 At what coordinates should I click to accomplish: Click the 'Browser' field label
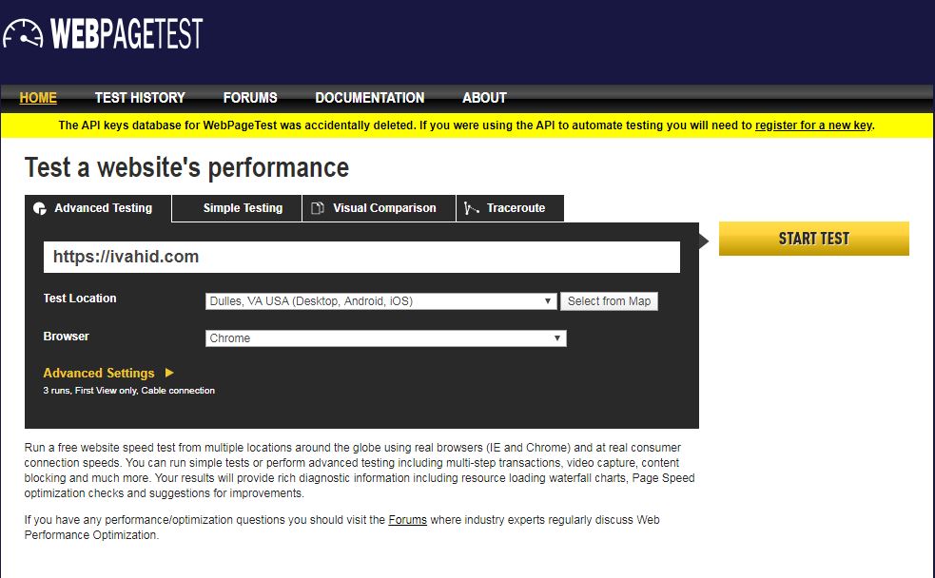[67, 337]
